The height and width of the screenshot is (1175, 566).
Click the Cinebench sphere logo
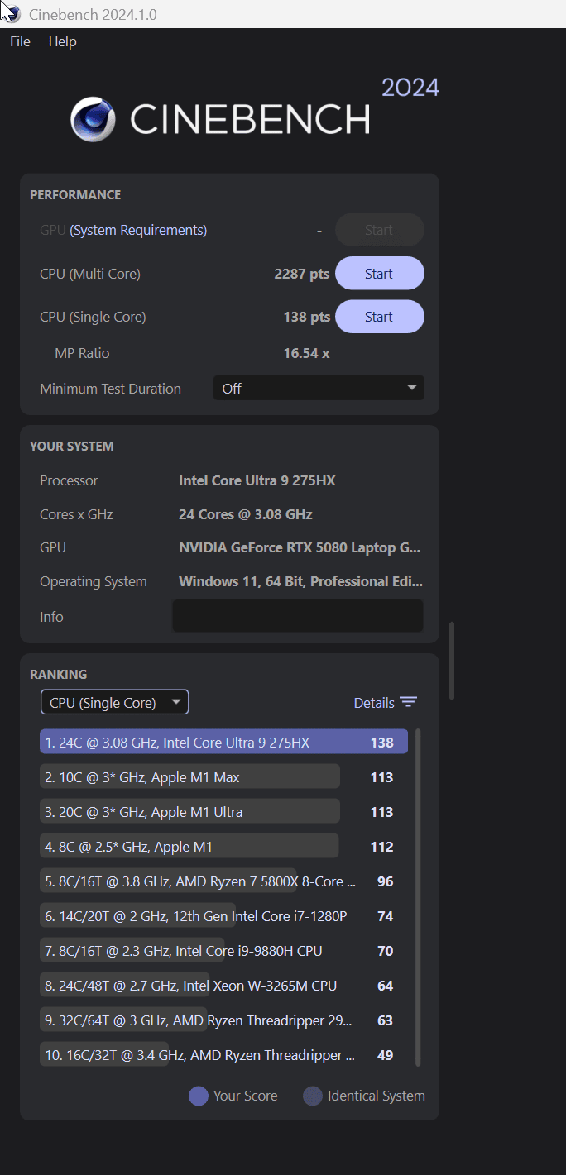[x=93, y=119]
